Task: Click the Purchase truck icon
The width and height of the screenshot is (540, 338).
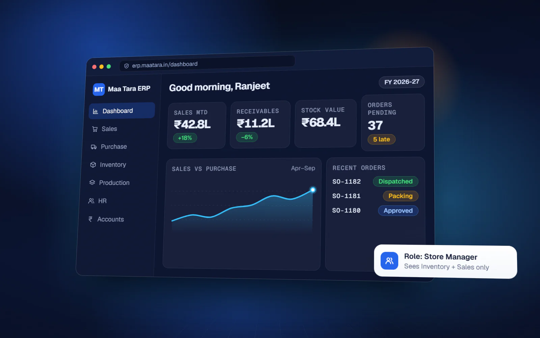Action: click(x=94, y=147)
